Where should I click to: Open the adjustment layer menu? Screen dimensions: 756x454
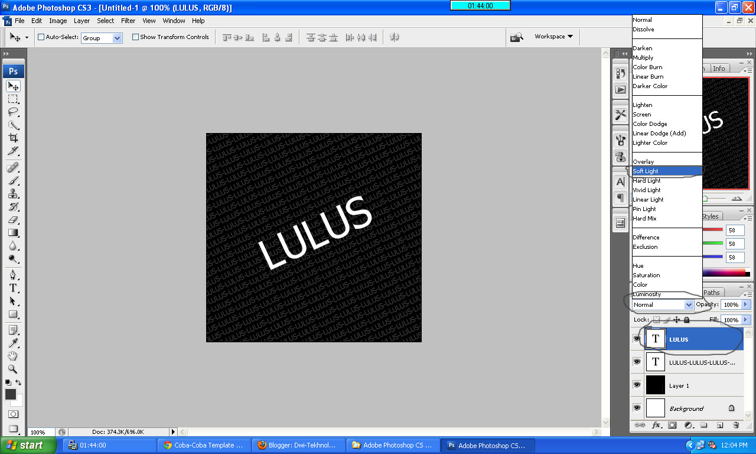click(688, 425)
